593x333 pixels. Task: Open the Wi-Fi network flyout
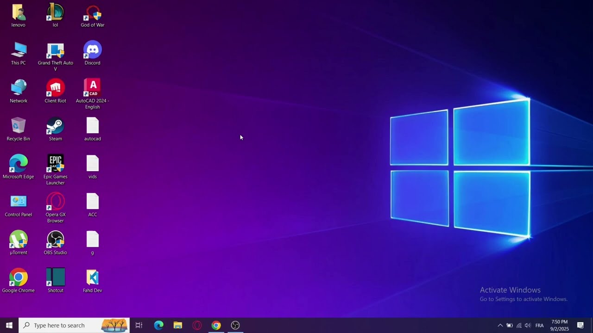[x=519, y=325]
